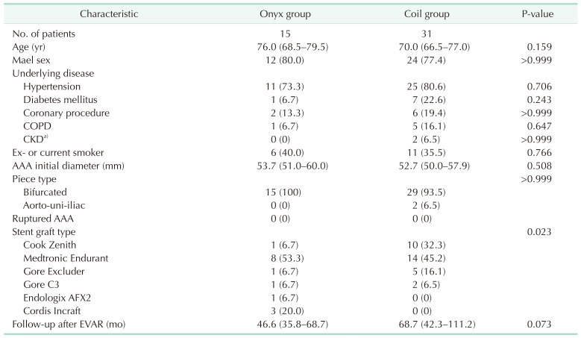Click the Diabetes mellitus row label

coord(59,100)
